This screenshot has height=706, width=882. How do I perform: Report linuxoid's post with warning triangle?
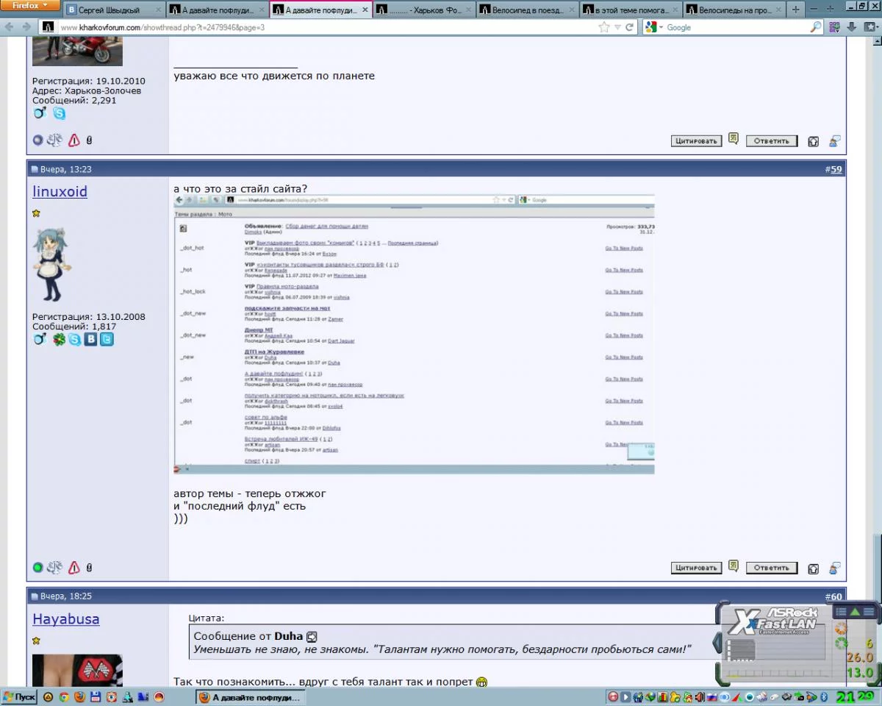(74, 568)
